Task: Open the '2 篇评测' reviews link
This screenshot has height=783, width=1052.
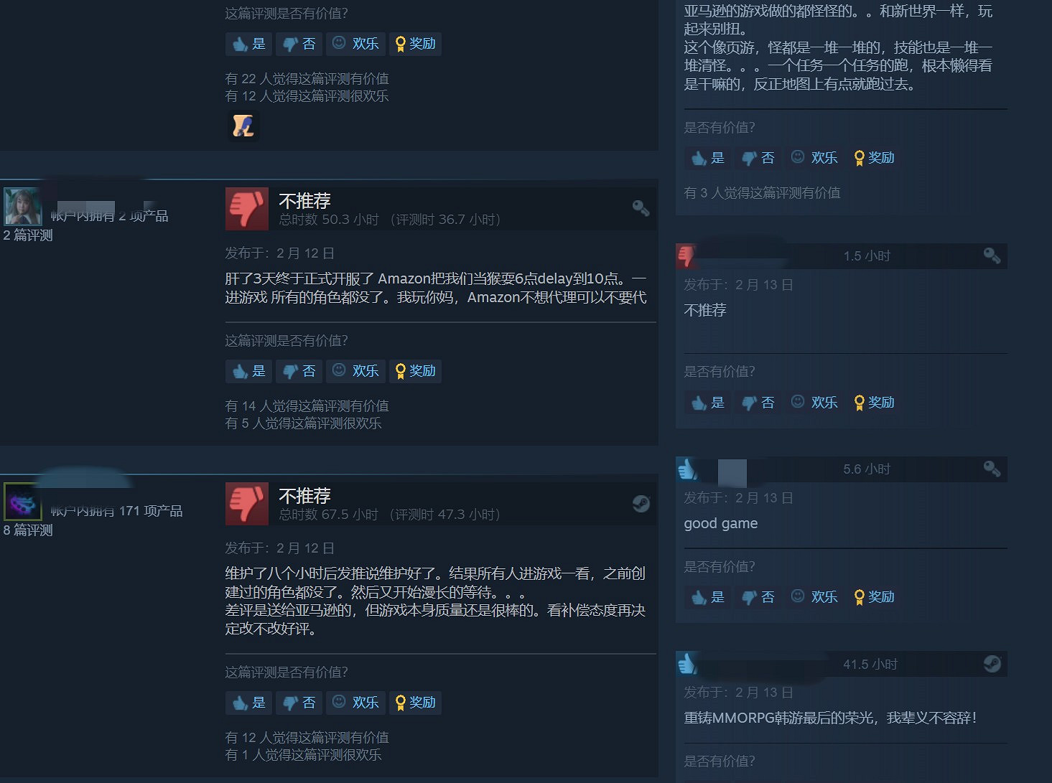Action: pyautogui.click(x=28, y=235)
